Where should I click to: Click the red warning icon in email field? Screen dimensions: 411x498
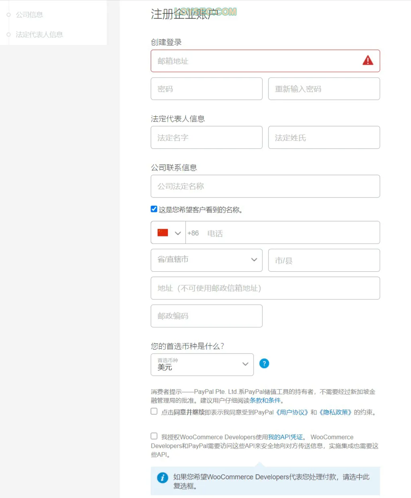(368, 61)
